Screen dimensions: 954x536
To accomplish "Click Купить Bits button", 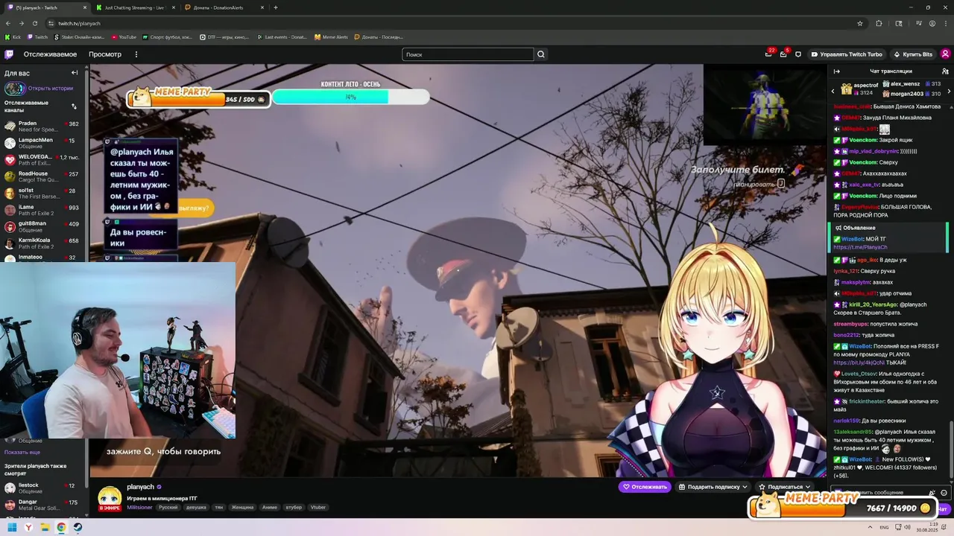I will [912, 54].
